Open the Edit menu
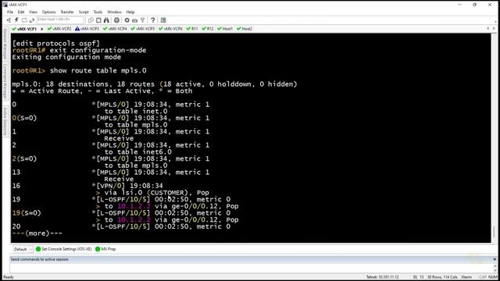 pyautogui.click(x=21, y=12)
